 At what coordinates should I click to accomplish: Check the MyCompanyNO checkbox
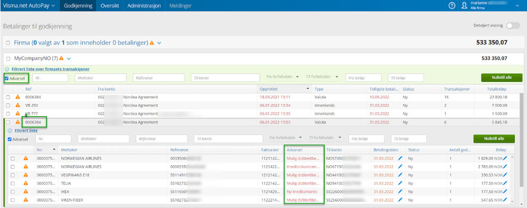[8, 59]
